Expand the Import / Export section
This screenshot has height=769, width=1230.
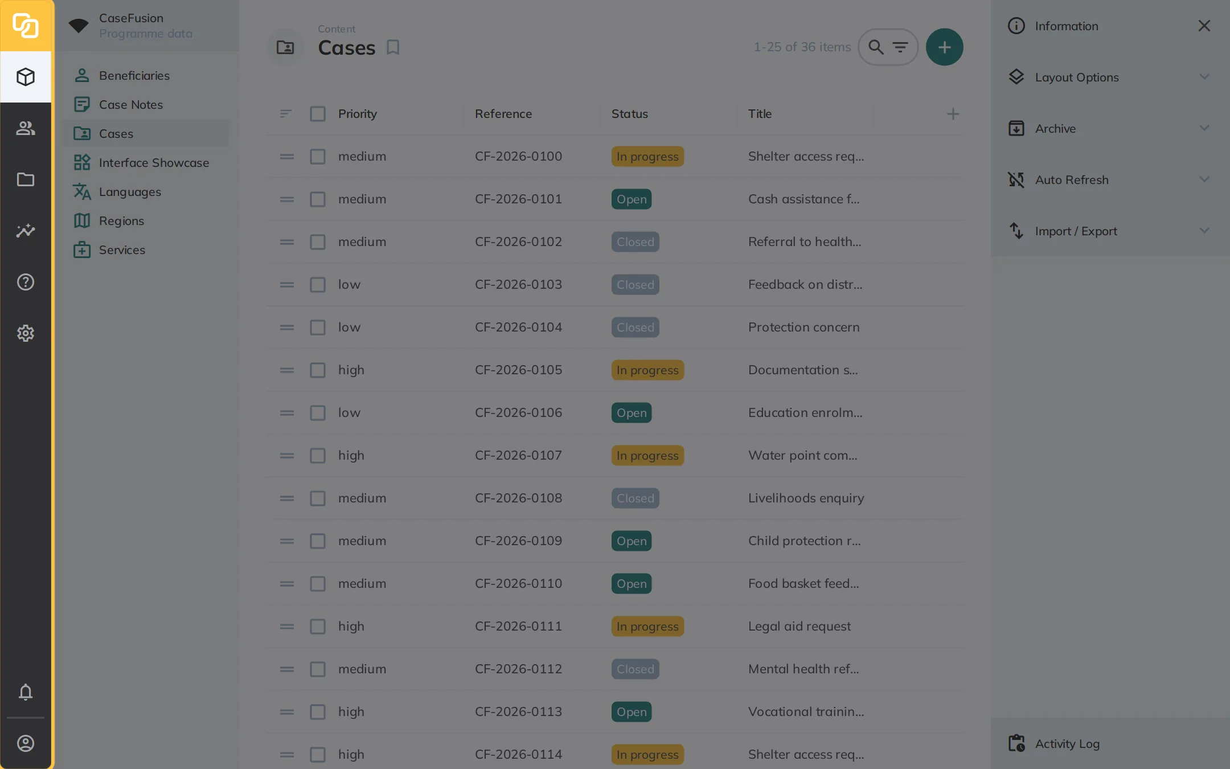[x=1110, y=231]
